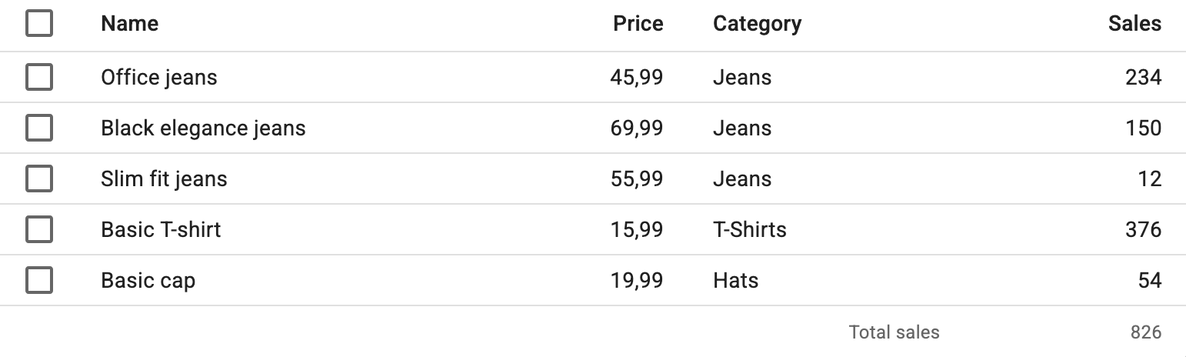The height and width of the screenshot is (357, 1186).
Task: Select the Black elegance jeans name
Action: pos(203,128)
